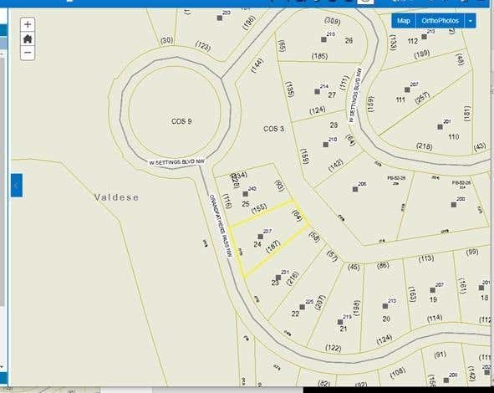
Task: Click address marker 237 on lot 24
Action: [x=260, y=237]
